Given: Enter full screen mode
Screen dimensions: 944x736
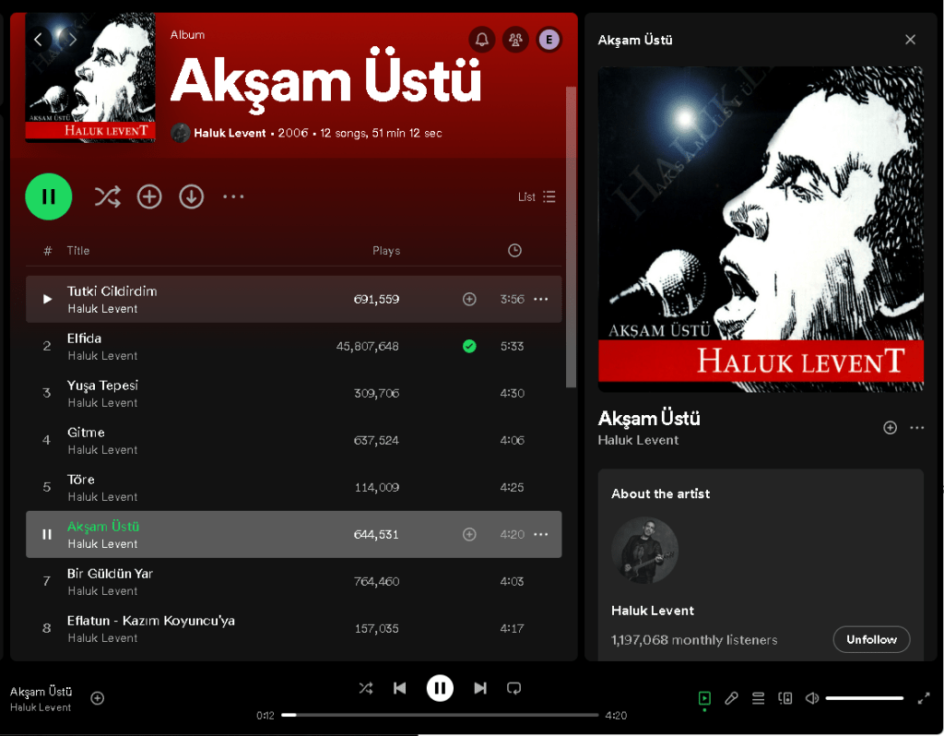Looking at the screenshot, I should coord(924,699).
